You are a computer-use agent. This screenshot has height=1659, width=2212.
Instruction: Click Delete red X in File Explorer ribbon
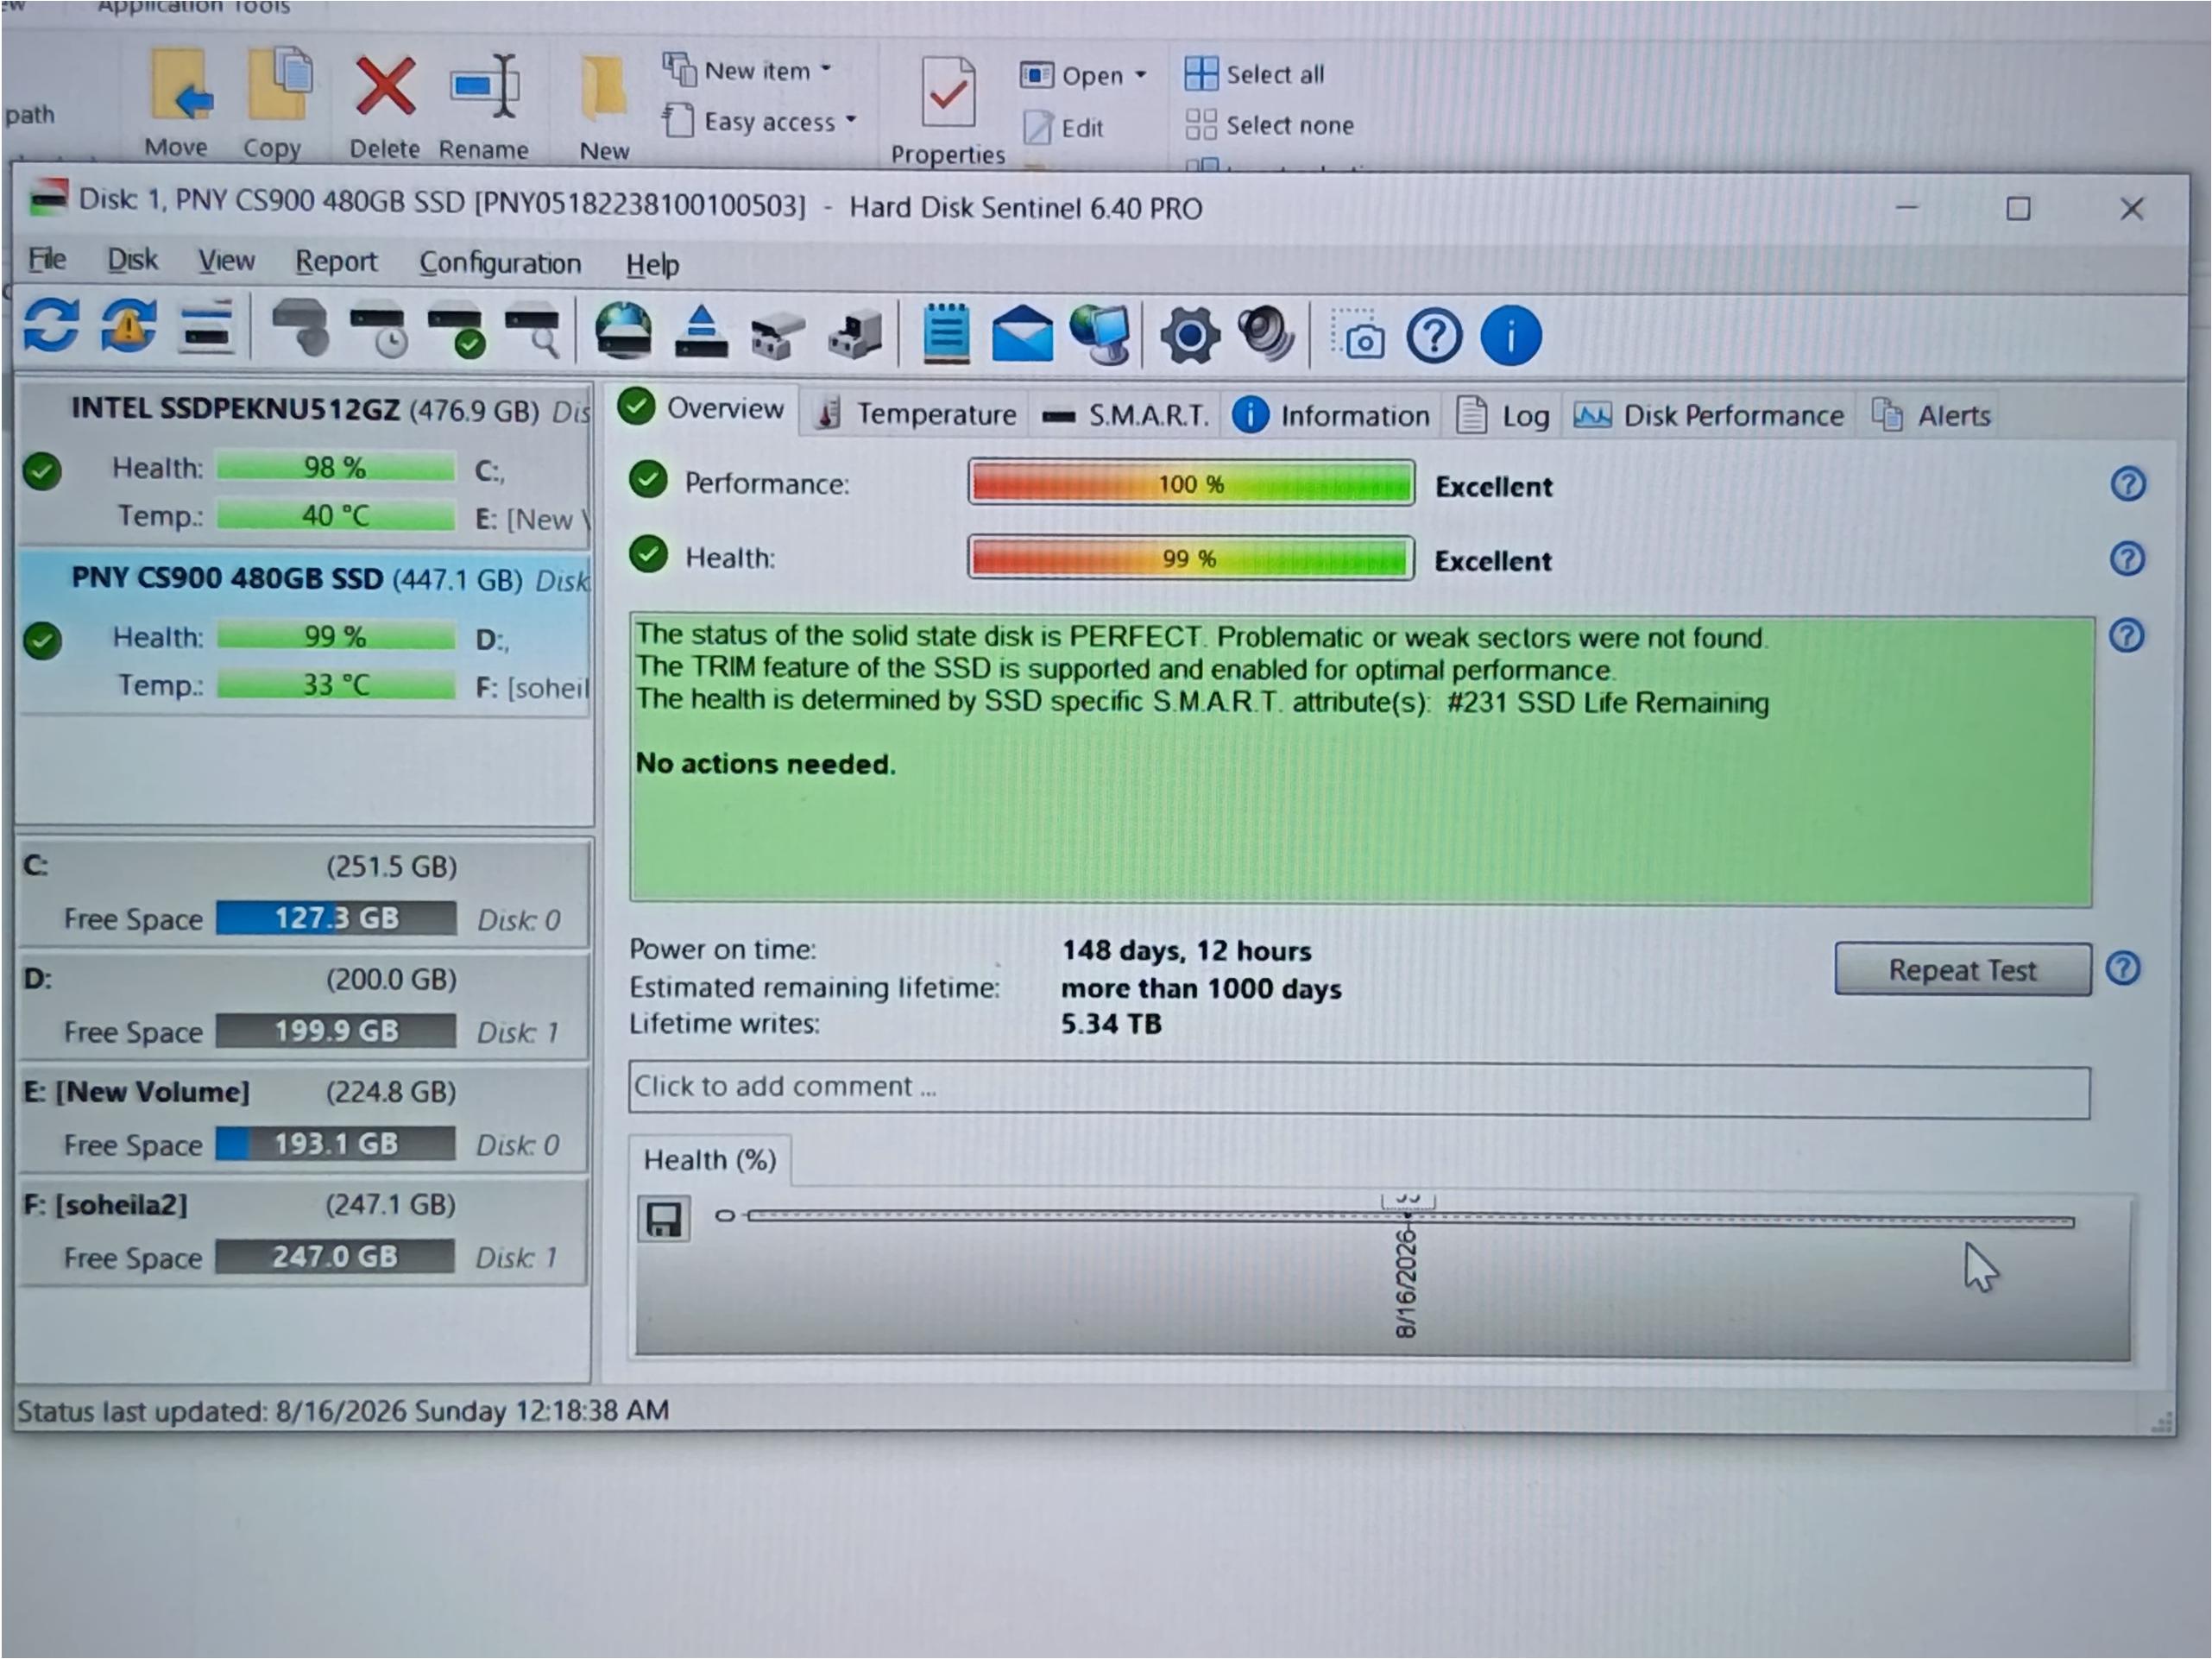385,105
